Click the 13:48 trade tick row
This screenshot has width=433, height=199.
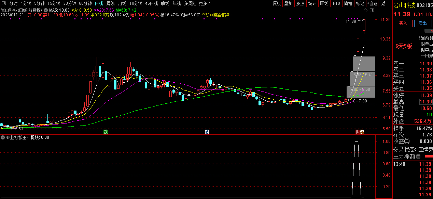[413, 164]
